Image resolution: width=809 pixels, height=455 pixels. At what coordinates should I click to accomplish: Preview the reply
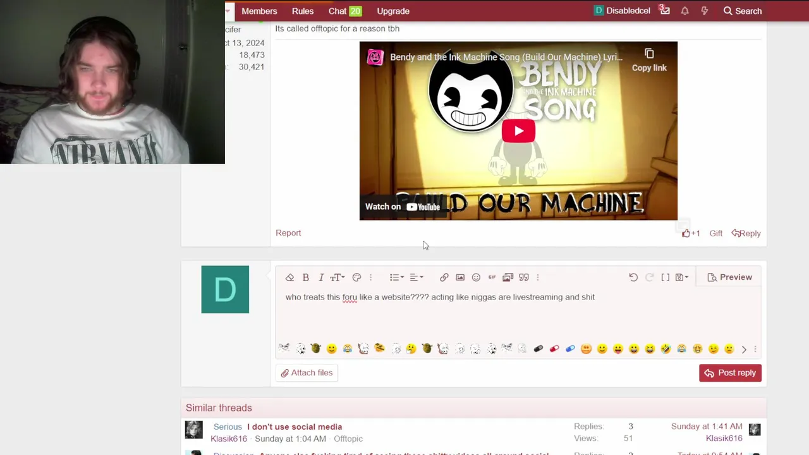pyautogui.click(x=729, y=277)
